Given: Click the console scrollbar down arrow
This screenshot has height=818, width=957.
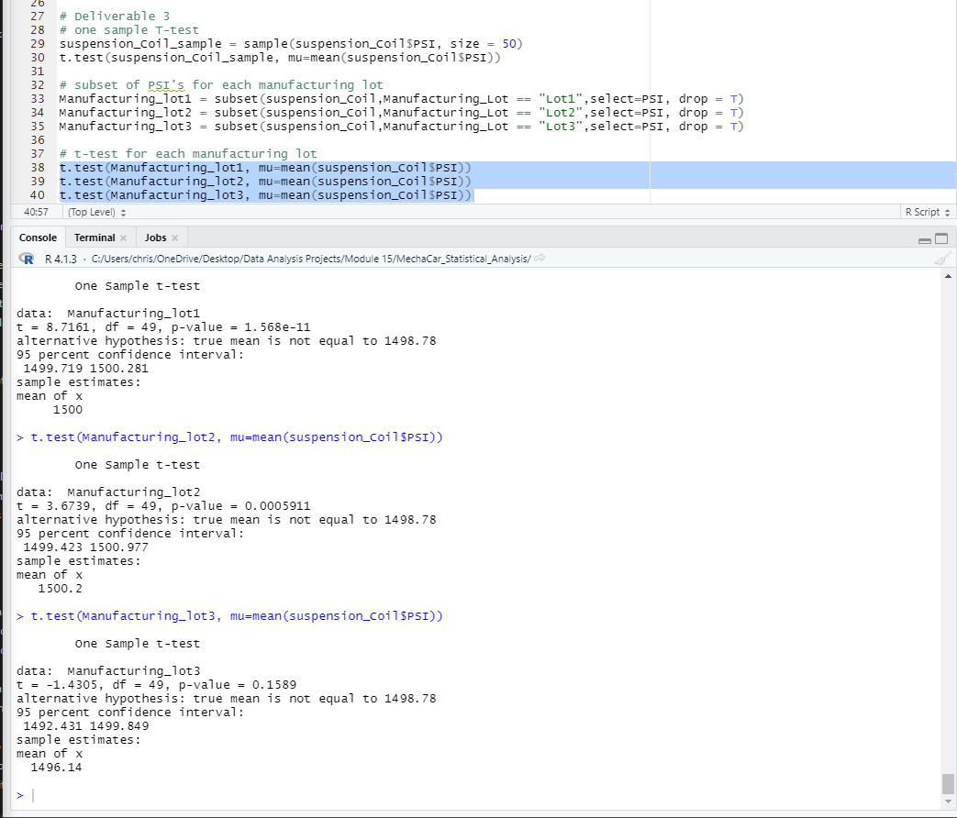Looking at the screenshot, I should pyautogui.click(x=948, y=801).
